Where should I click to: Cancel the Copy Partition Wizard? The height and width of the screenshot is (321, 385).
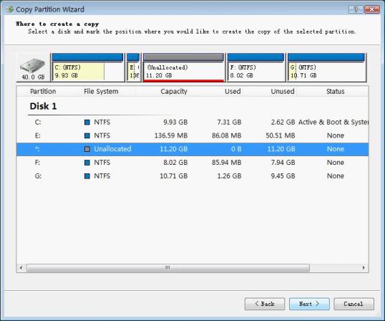tap(354, 304)
